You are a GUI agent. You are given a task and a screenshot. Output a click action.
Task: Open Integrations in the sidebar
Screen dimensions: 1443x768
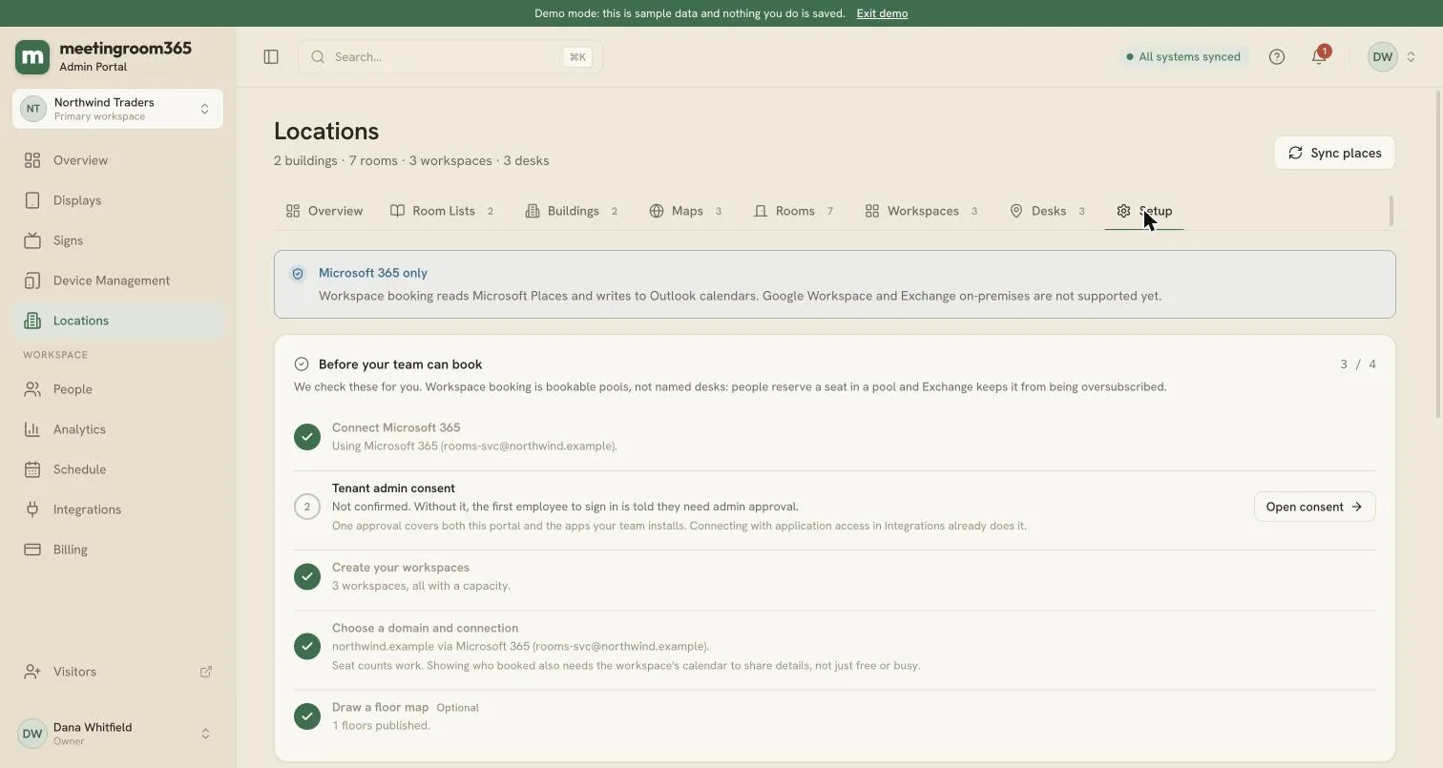tap(118, 509)
